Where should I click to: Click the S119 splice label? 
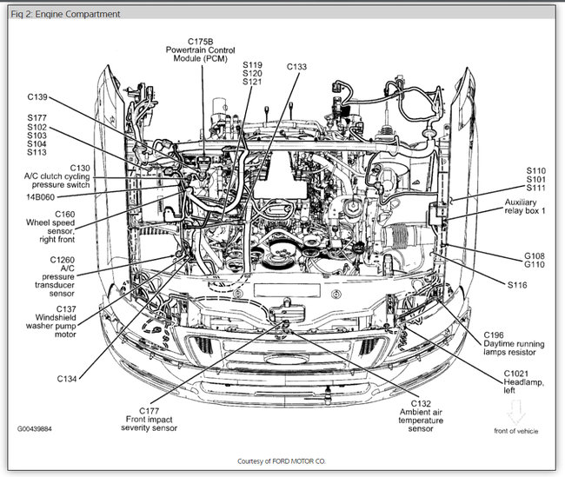coord(252,65)
